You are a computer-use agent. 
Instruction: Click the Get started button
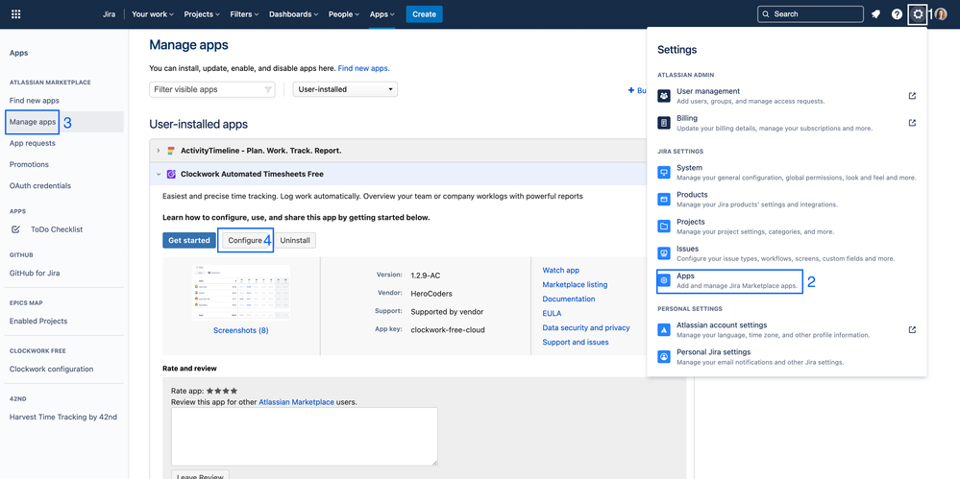coord(189,240)
